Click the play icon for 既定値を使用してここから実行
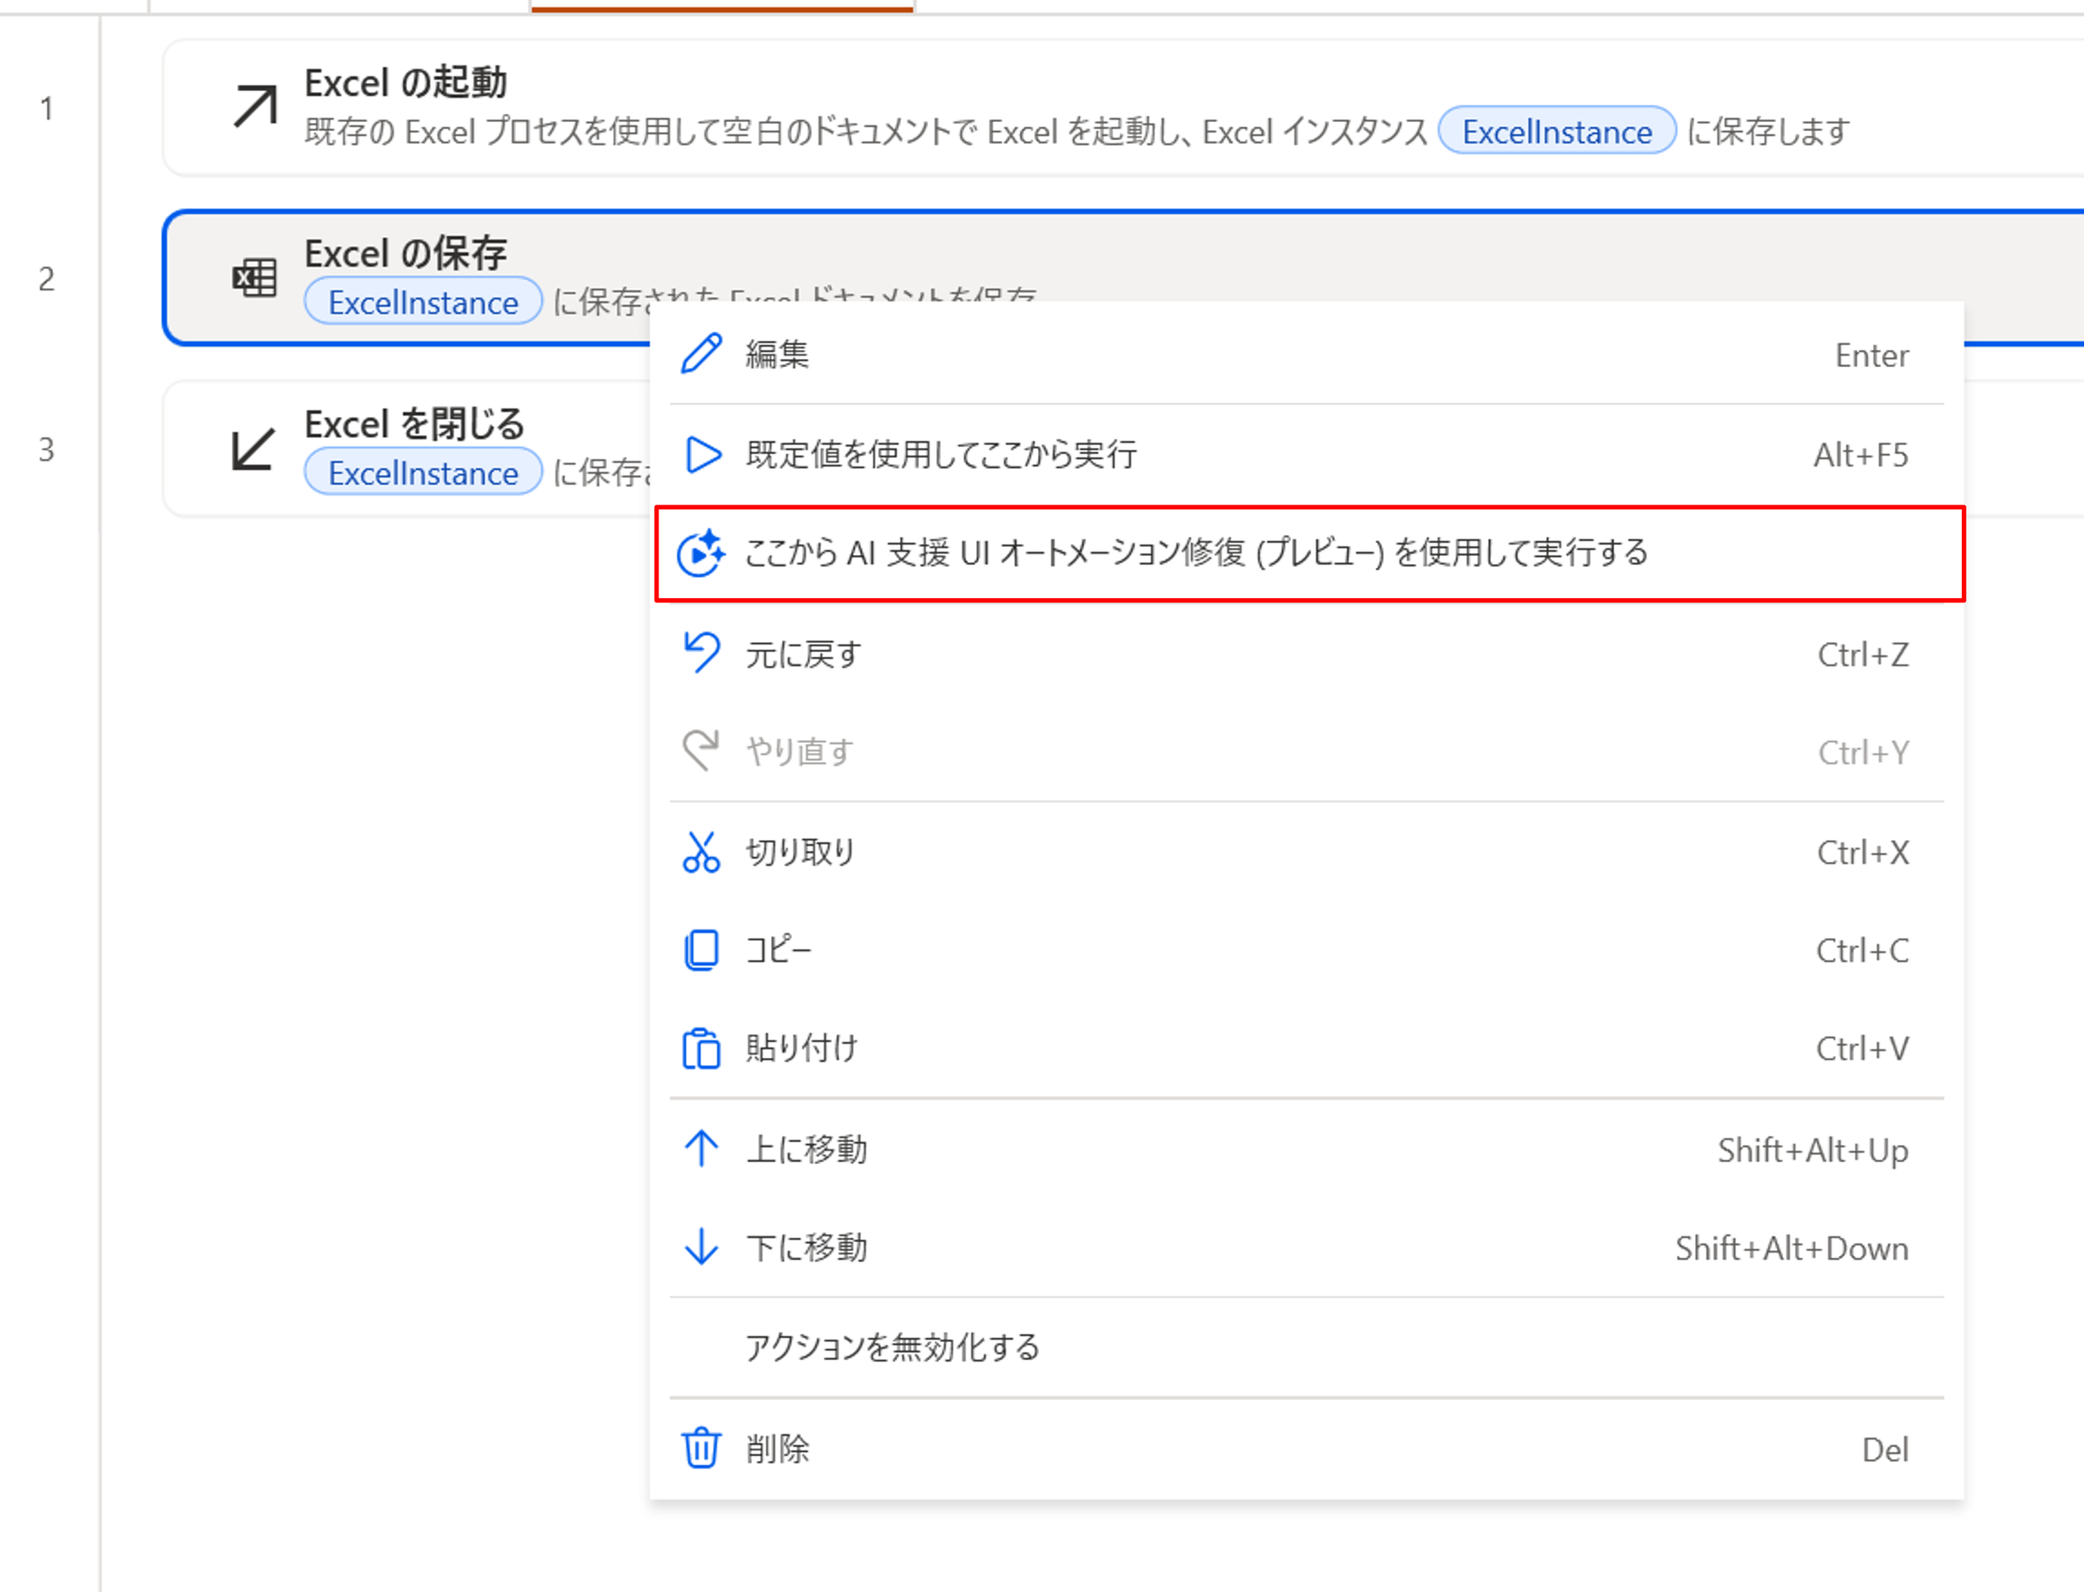The image size is (2084, 1592). (x=703, y=455)
